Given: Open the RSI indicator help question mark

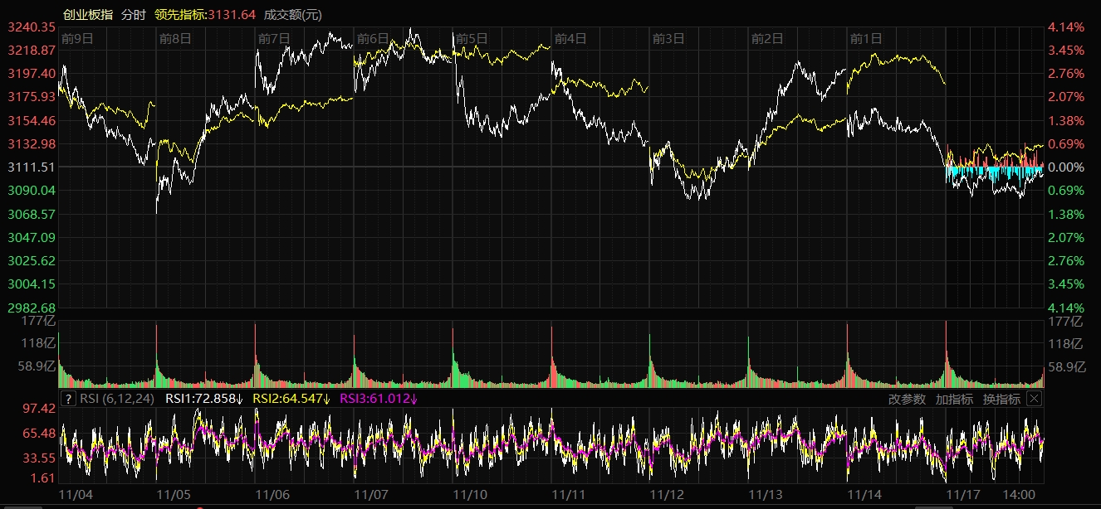Looking at the screenshot, I should [69, 399].
